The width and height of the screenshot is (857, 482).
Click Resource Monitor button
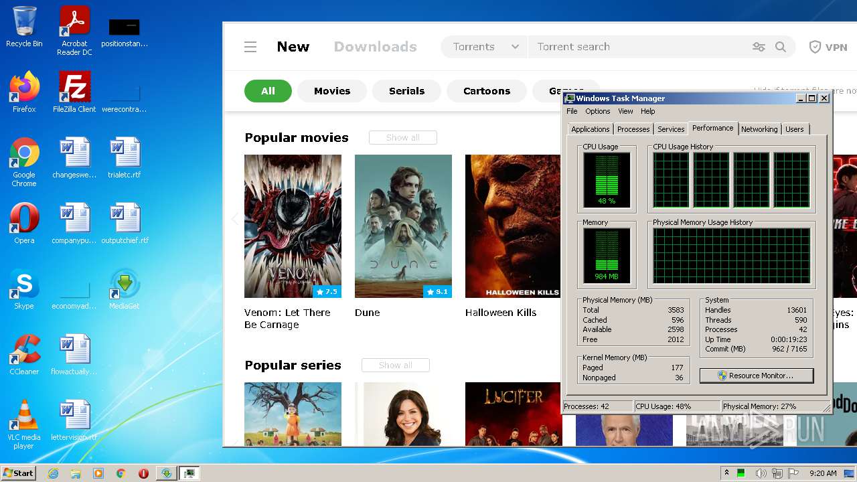757,376
